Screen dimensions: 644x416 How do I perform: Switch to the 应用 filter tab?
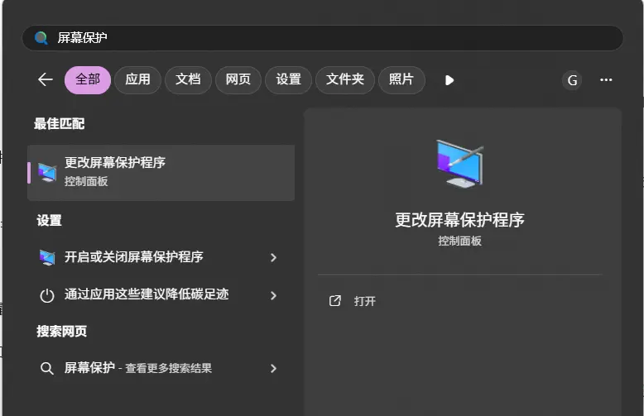pyautogui.click(x=137, y=79)
